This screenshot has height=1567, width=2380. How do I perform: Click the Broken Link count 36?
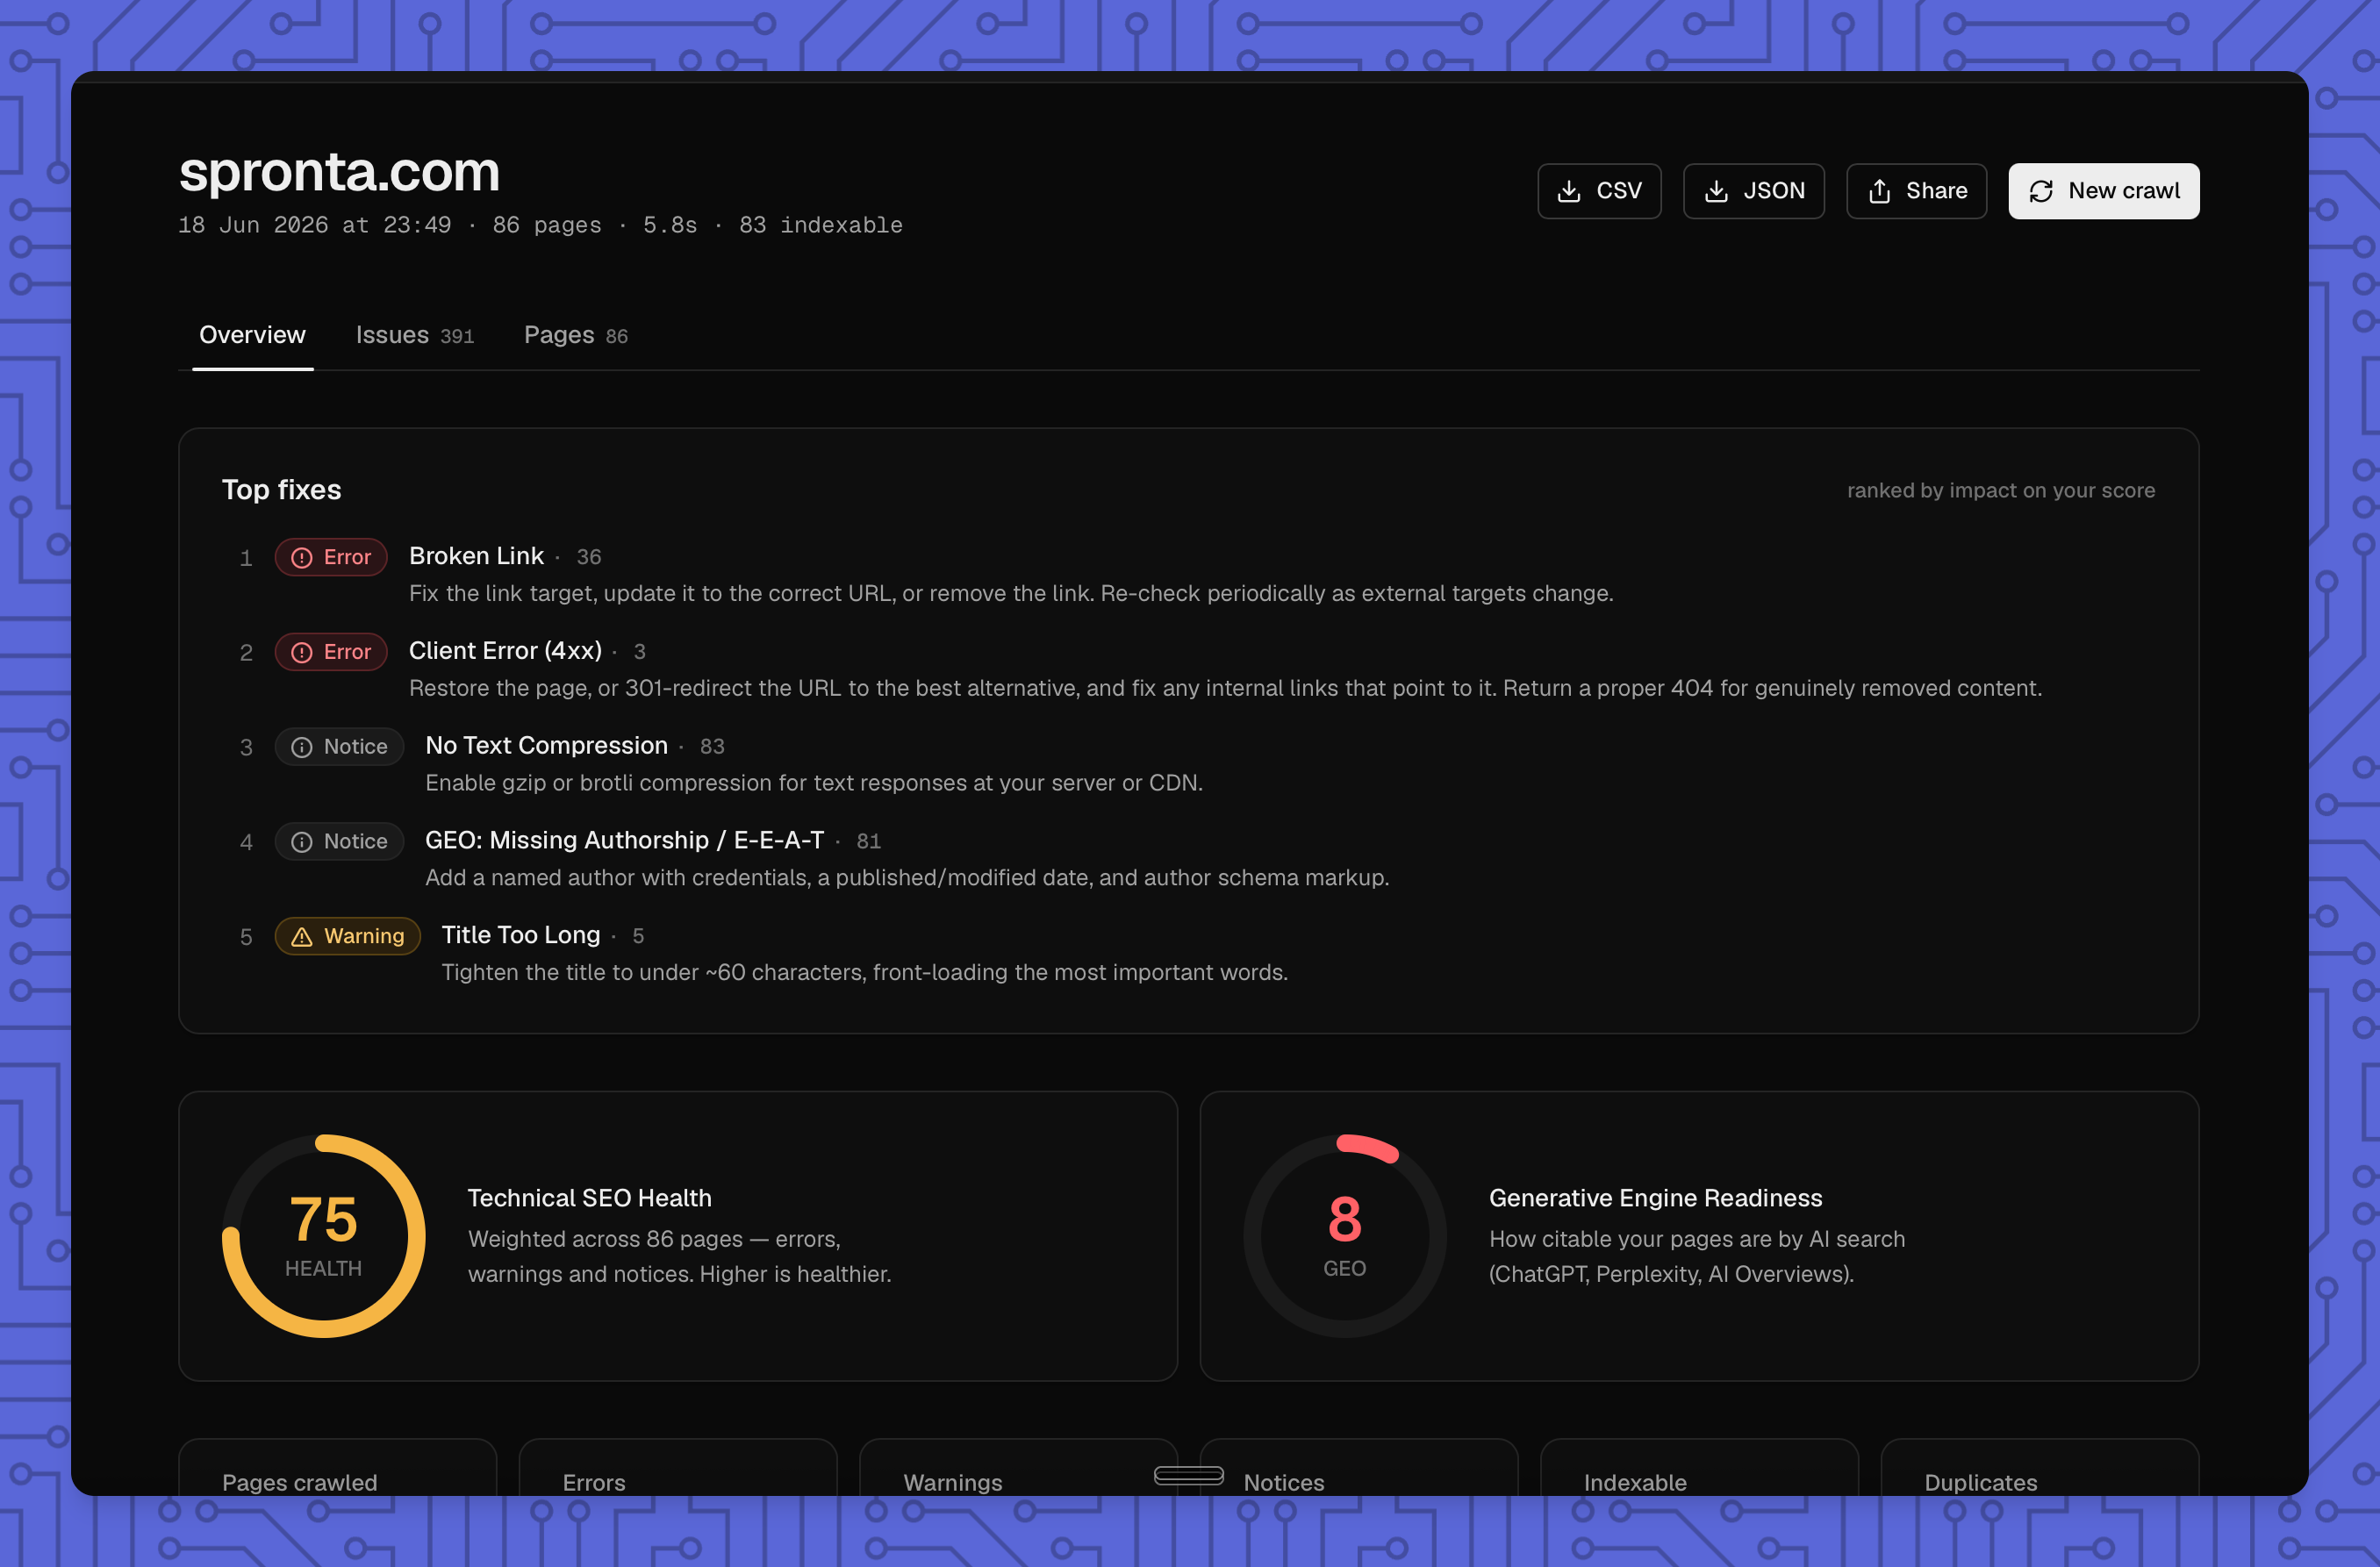[589, 557]
